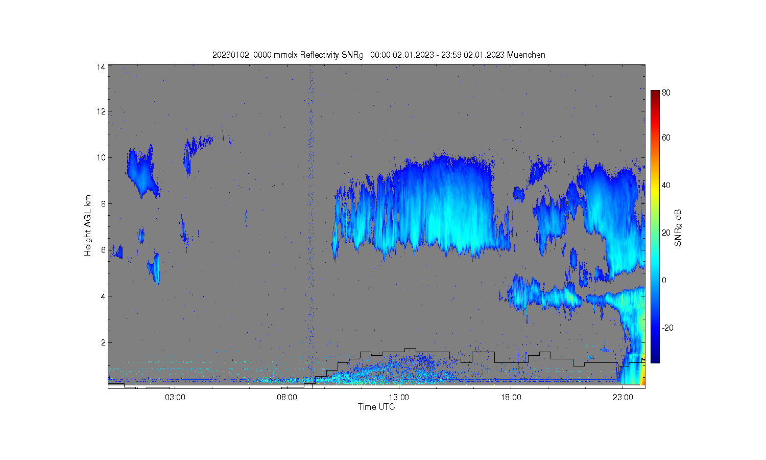Click the 60 value on the colorbar
Image resolution: width=766 pixels, height=460 pixels.
pos(666,137)
